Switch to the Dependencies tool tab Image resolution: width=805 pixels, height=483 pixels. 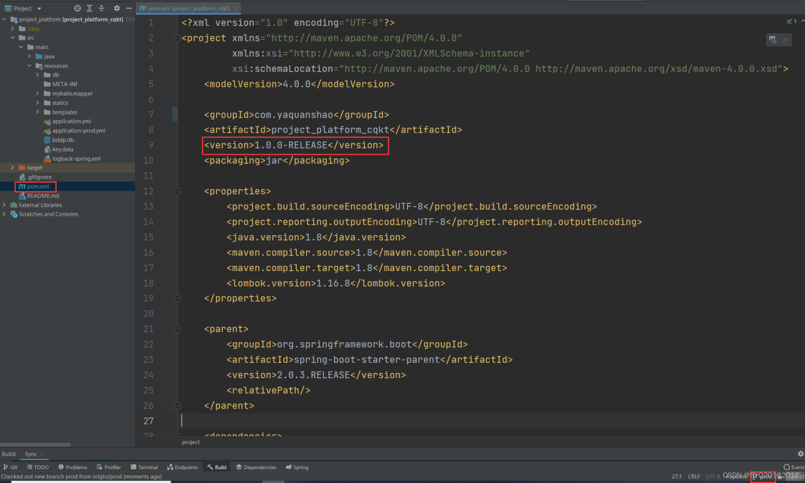click(x=256, y=467)
